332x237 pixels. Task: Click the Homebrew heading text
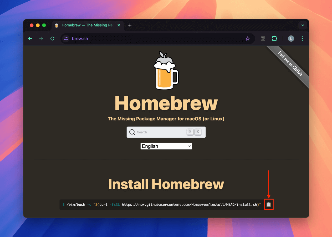[x=166, y=103]
